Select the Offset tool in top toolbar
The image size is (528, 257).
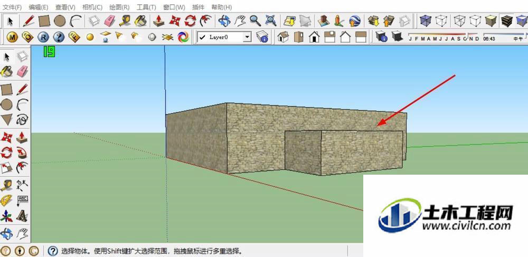click(x=205, y=21)
